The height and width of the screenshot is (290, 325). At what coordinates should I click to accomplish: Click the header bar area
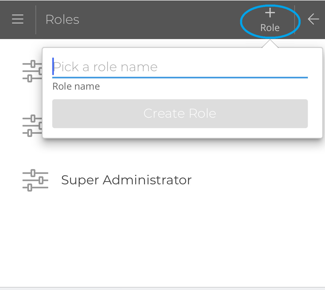(161, 19)
